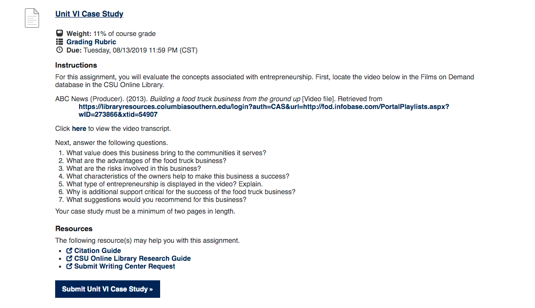Open the Grading Rubric link
535x308 pixels.
click(91, 42)
